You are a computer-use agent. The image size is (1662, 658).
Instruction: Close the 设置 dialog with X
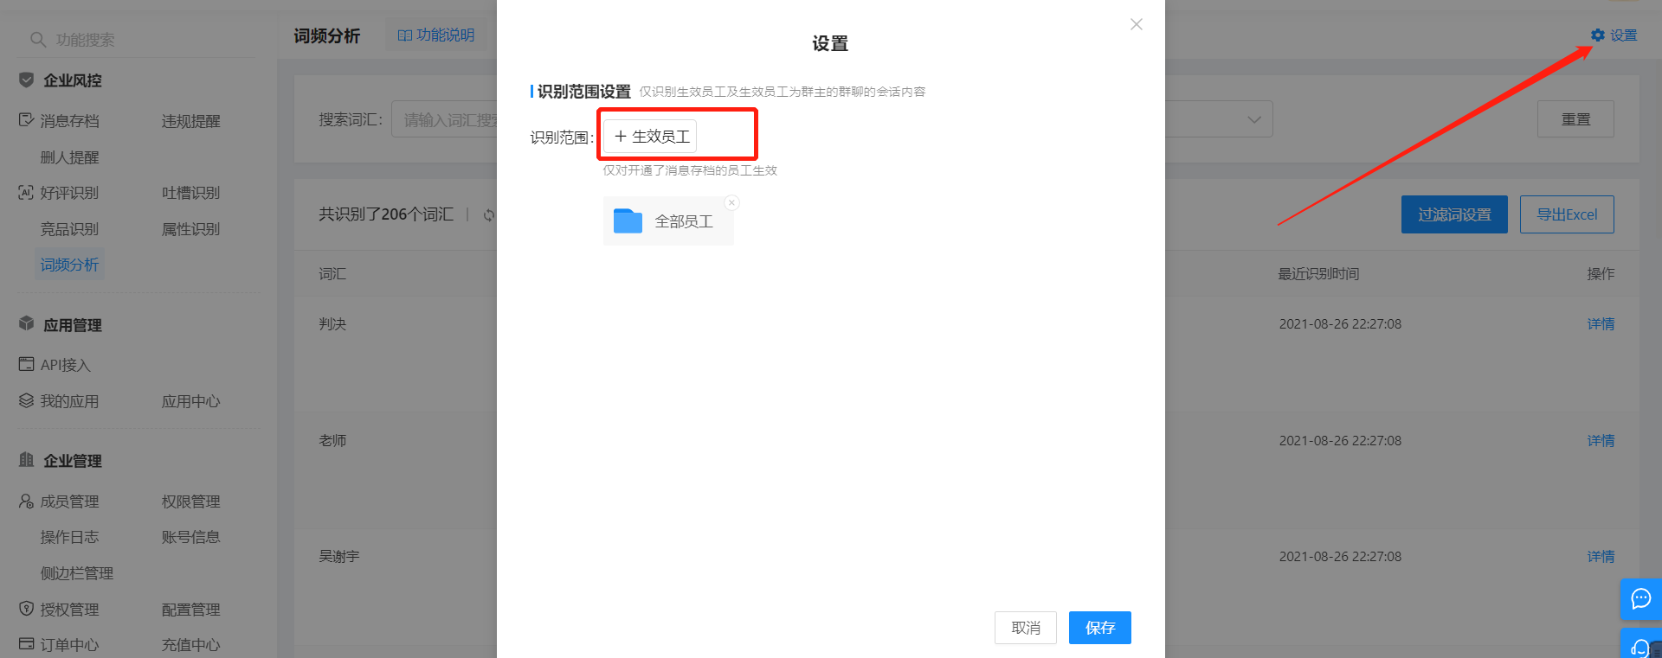point(1137,24)
